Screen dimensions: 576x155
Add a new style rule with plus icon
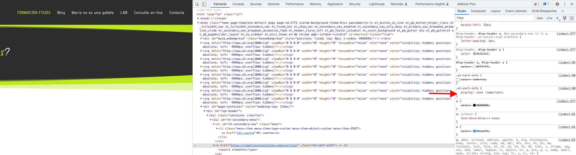(x=558, y=18)
